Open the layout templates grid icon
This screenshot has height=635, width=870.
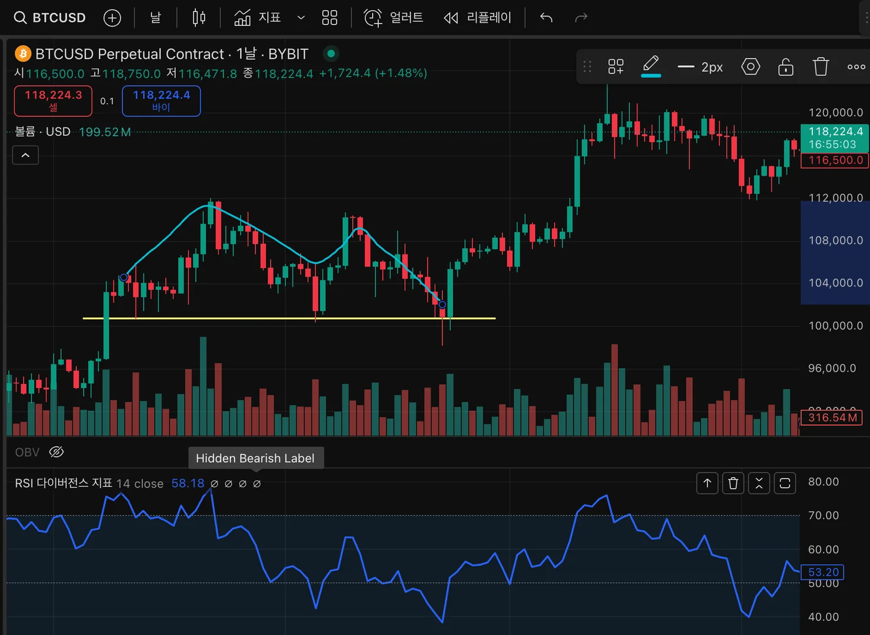329,18
